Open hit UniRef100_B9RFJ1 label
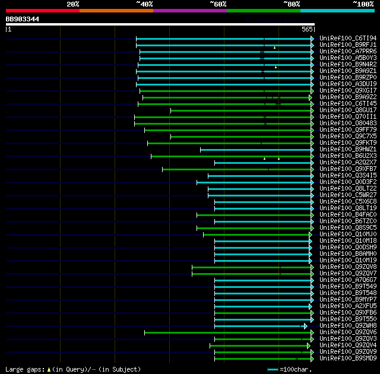 tap(348, 45)
